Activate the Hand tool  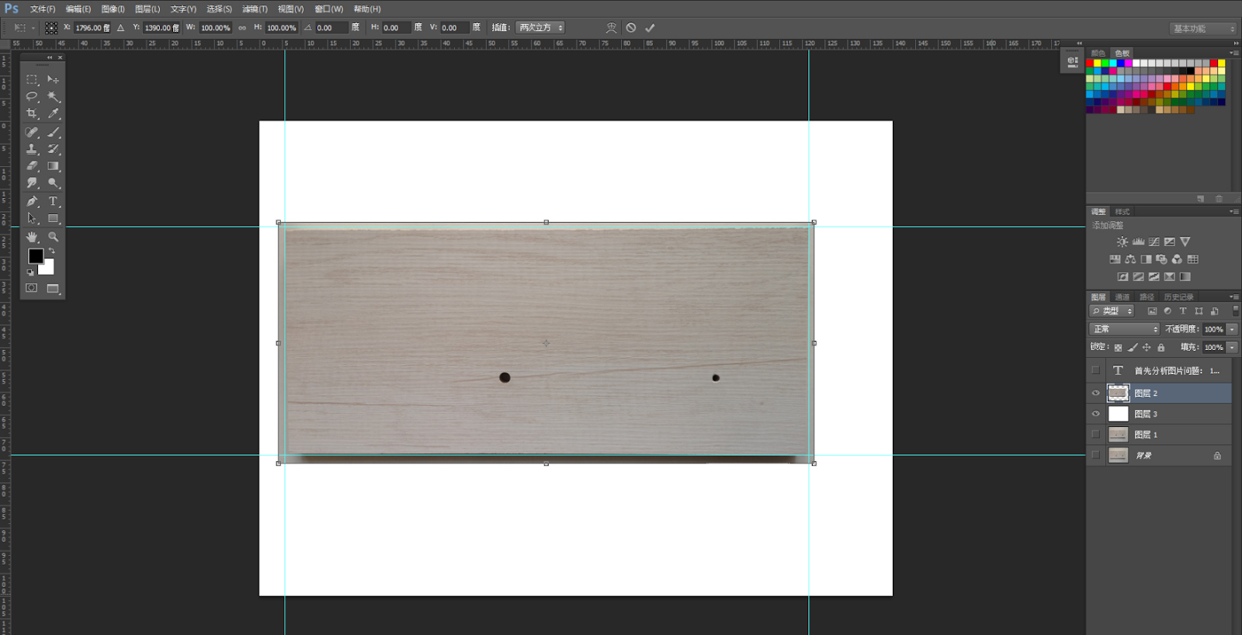[x=32, y=237]
